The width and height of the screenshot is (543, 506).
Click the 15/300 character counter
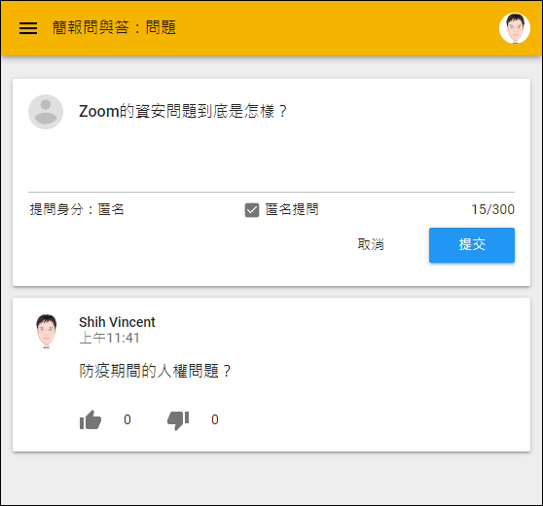coord(492,209)
